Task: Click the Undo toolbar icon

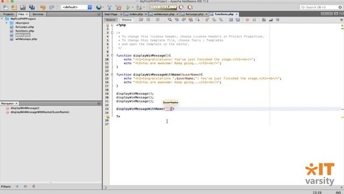Action: 43,7
